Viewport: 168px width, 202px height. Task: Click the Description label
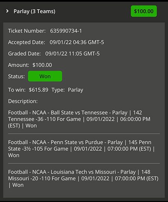[23, 101]
